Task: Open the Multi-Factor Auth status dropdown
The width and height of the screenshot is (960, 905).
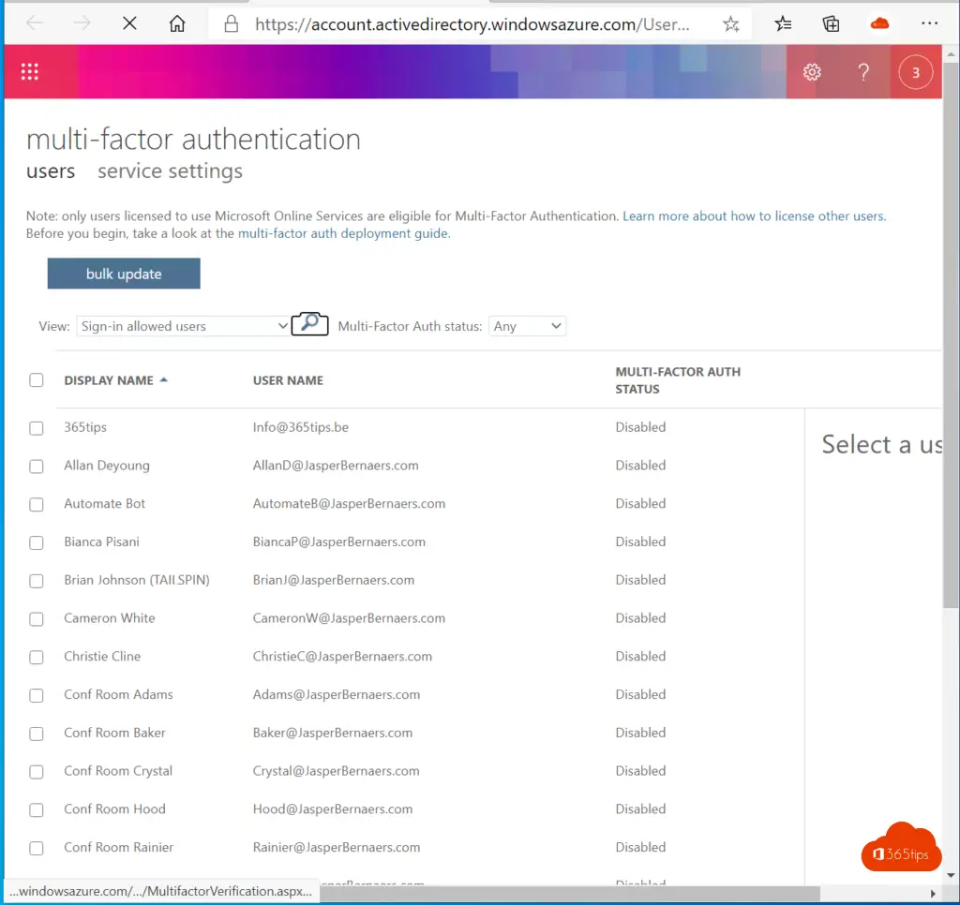Action: click(x=528, y=326)
